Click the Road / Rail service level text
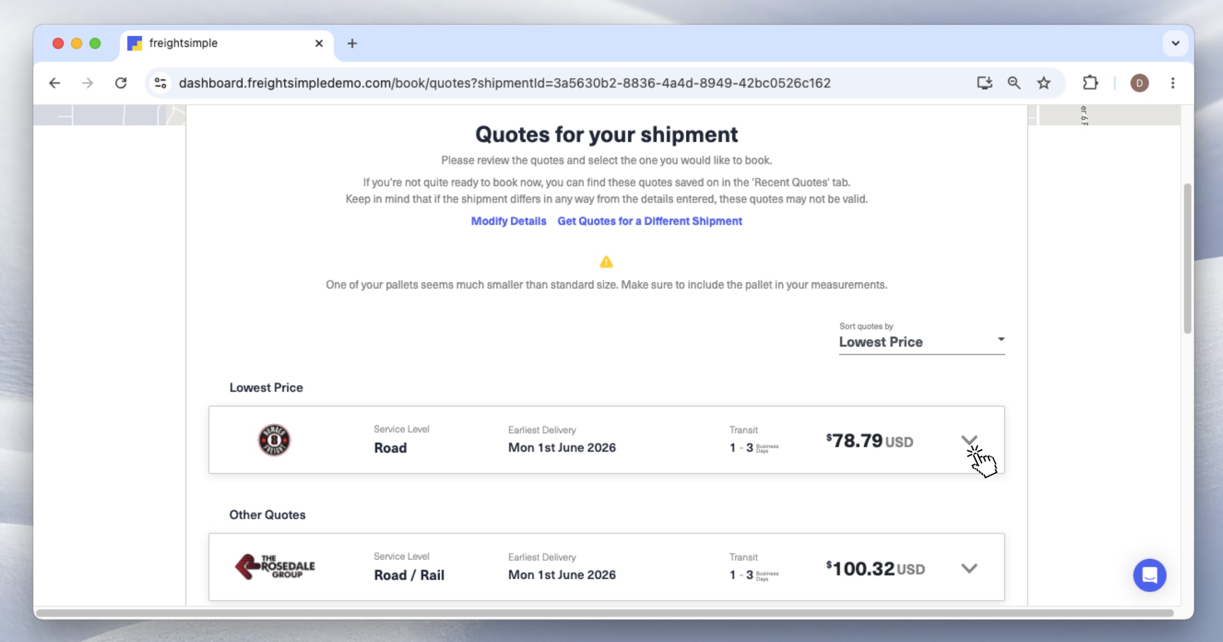 409,575
